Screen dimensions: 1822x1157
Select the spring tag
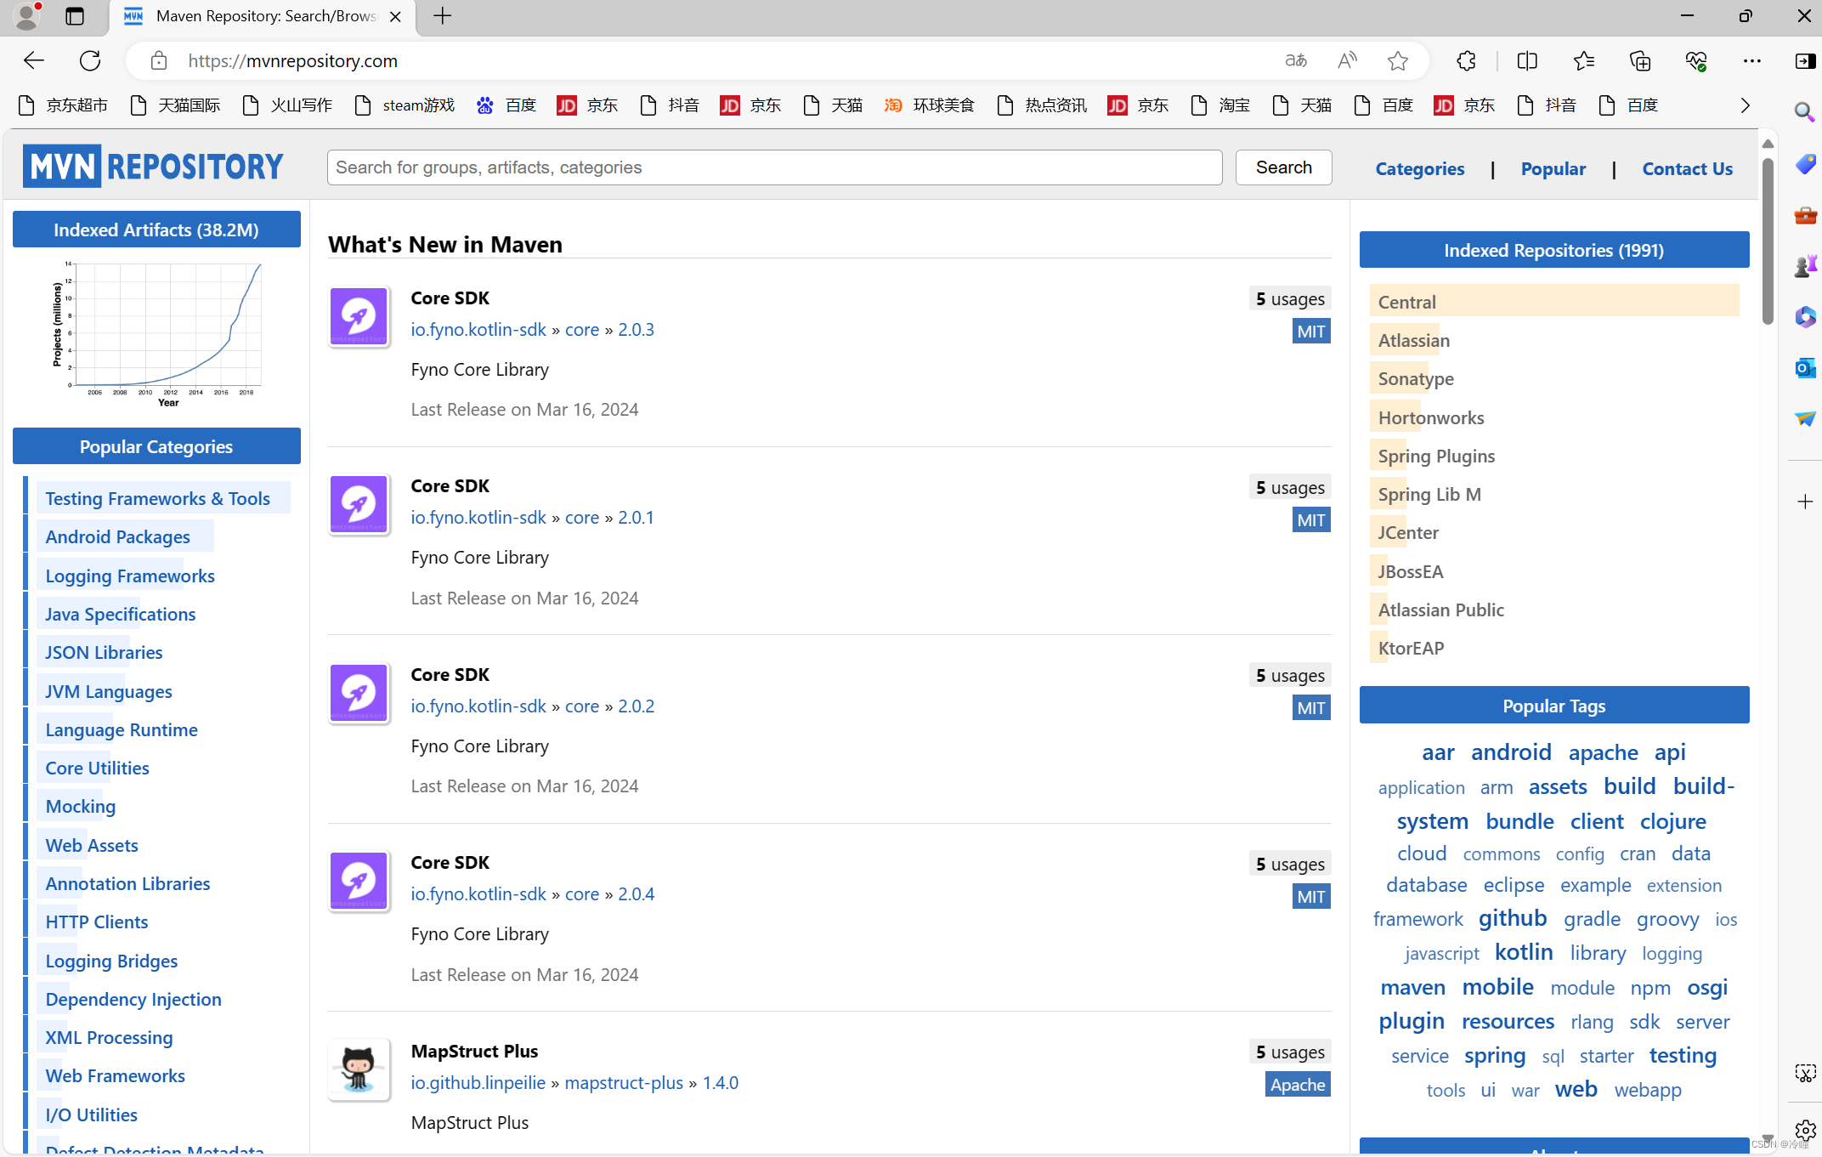pyautogui.click(x=1495, y=1055)
